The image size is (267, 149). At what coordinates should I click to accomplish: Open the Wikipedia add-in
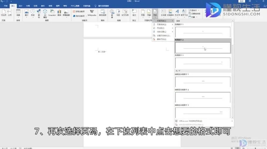tap(92, 13)
